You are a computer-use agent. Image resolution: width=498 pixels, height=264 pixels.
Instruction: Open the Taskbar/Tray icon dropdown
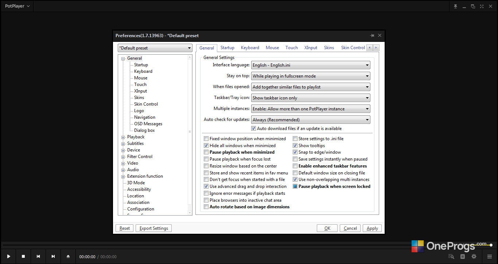click(311, 98)
